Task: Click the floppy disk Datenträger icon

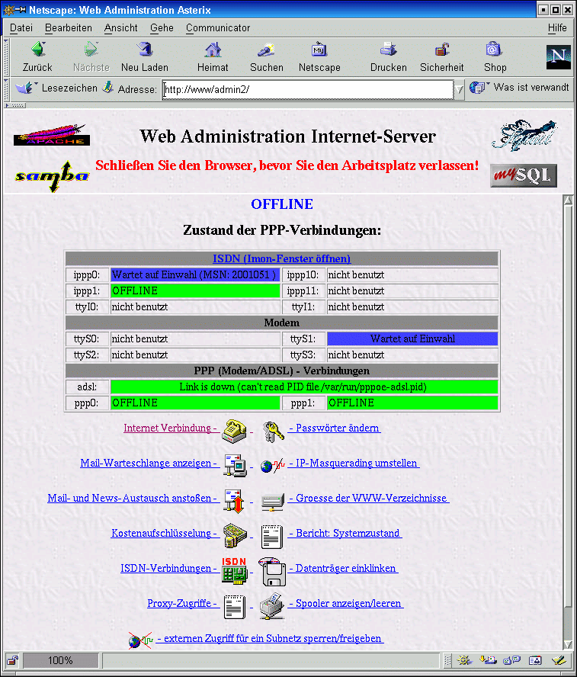Action: (273, 570)
